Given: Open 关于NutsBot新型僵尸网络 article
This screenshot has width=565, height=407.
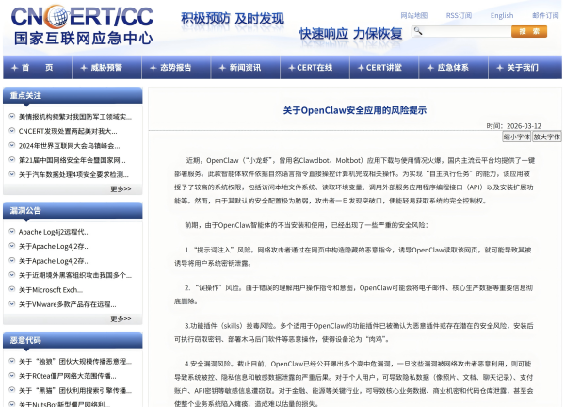Looking at the screenshot, I should pyautogui.click(x=64, y=404).
